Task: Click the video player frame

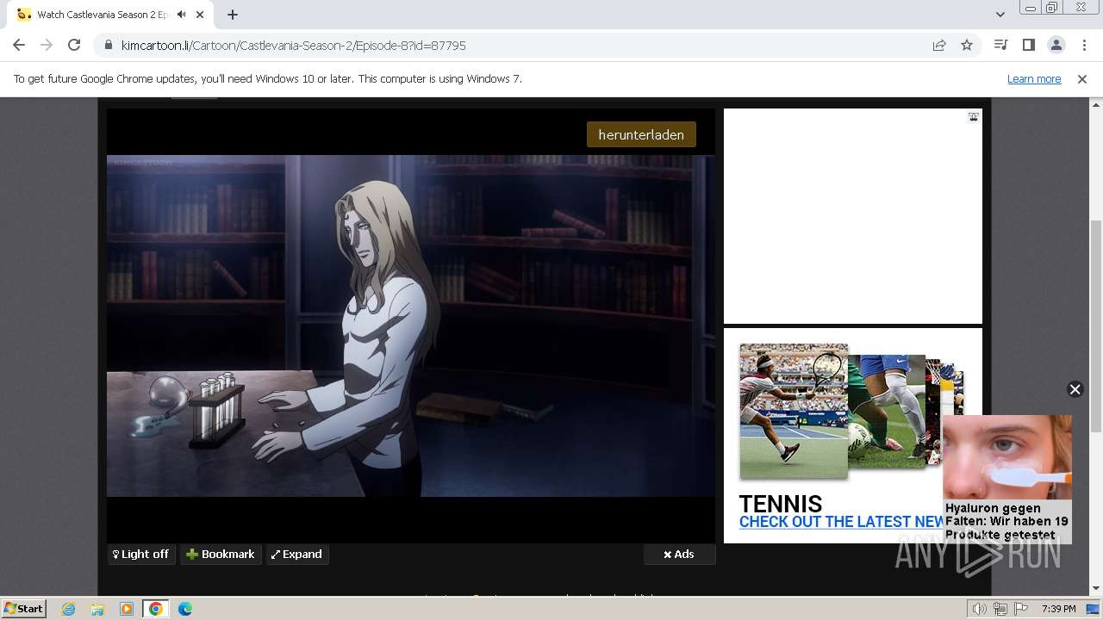Action: coord(411,325)
